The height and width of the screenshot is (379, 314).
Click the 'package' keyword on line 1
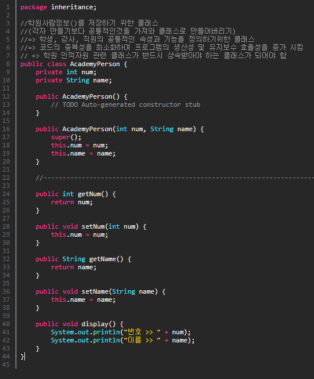(x=34, y=8)
